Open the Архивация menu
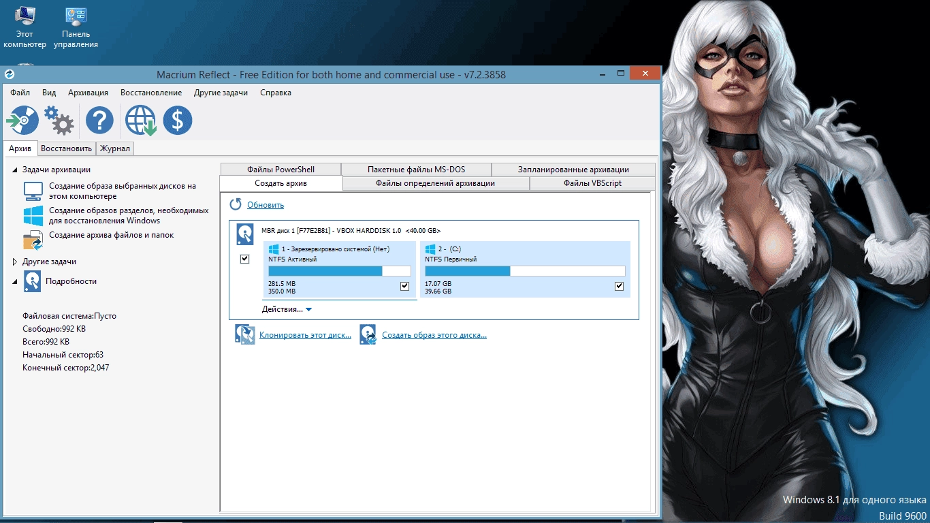The image size is (930, 523). click(89, 93)
